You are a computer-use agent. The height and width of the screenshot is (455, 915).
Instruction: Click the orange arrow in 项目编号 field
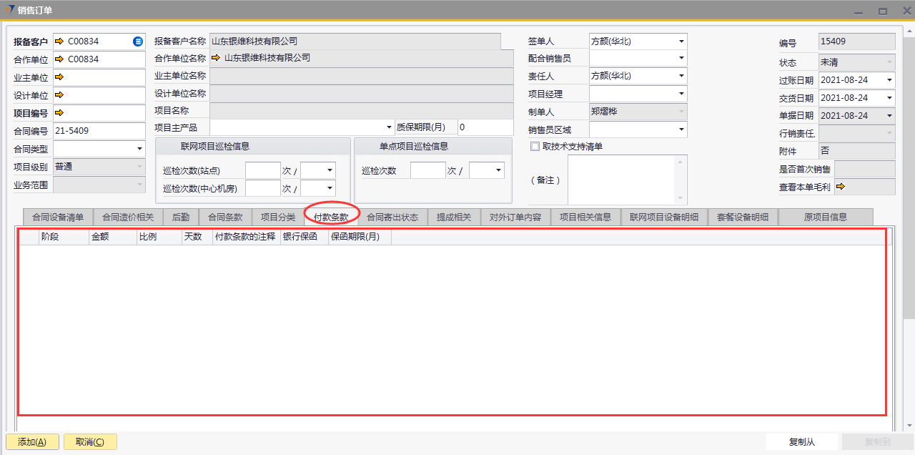[59, 113]
